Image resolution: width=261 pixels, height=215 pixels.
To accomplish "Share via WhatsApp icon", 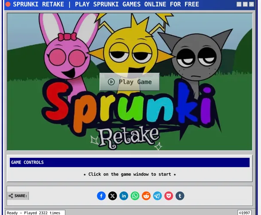I will tap(135, 196).
